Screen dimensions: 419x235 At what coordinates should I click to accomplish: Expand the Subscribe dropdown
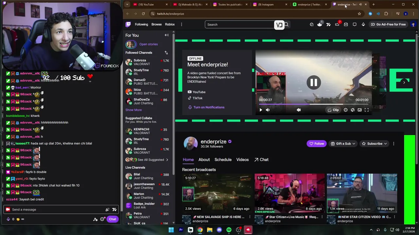pyautogui.click(x=374, y=144)
